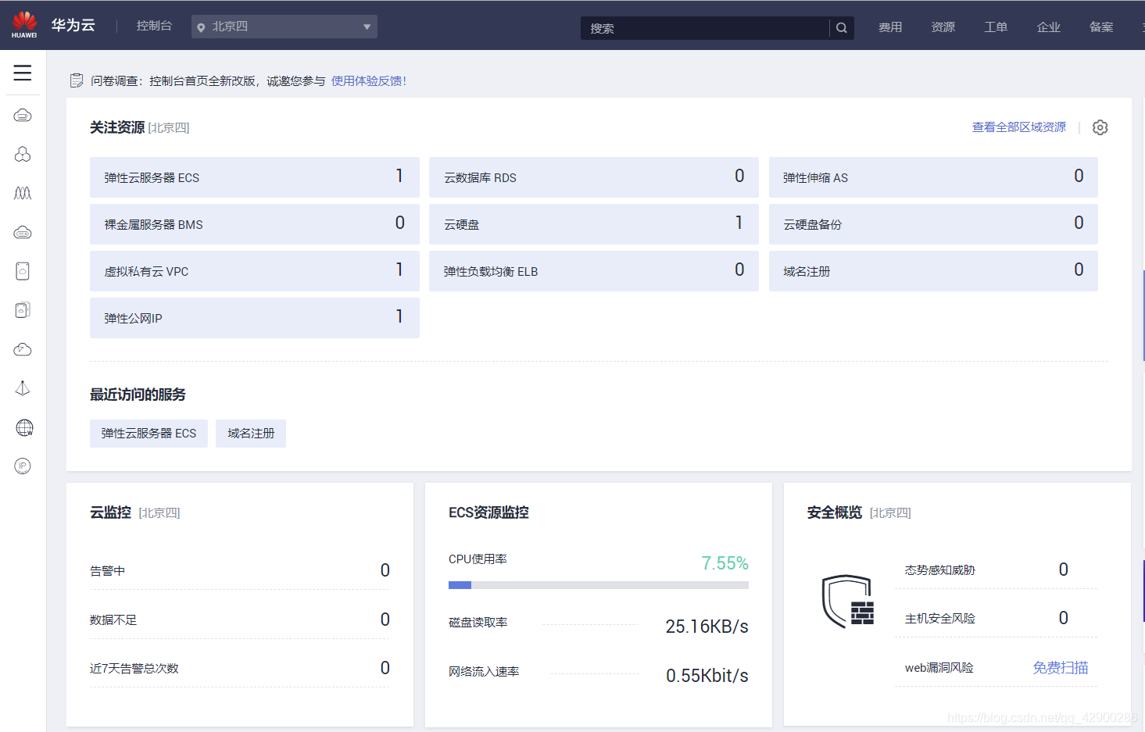Click the Huawei logo
Image resolution: width=1145 pixels, height=732 pixels.
[x=24, y=25]
